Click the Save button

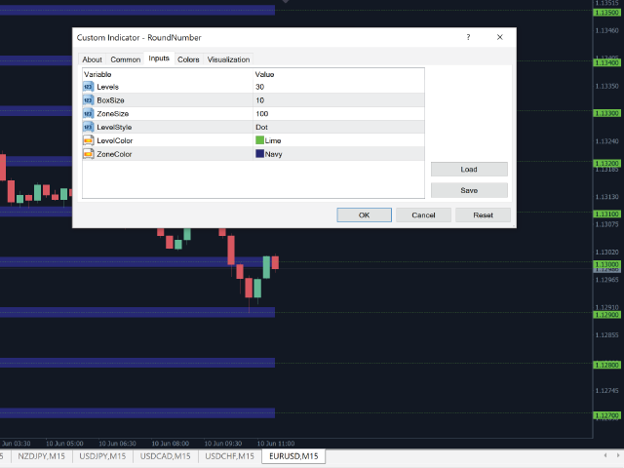(x=469, y=190)
